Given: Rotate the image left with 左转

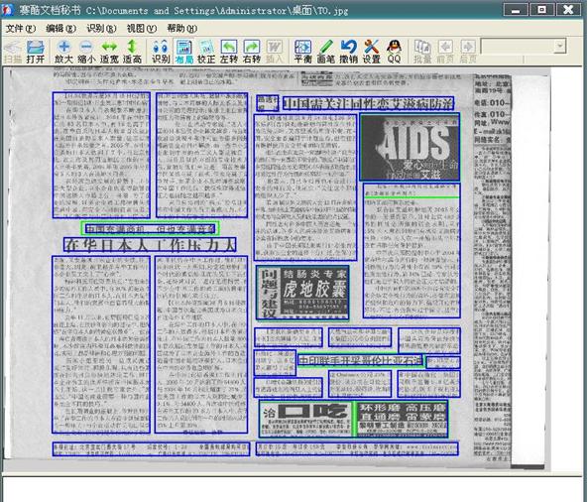Looking at the screenshot, I should pyautogui.click(x=229, y=52).
